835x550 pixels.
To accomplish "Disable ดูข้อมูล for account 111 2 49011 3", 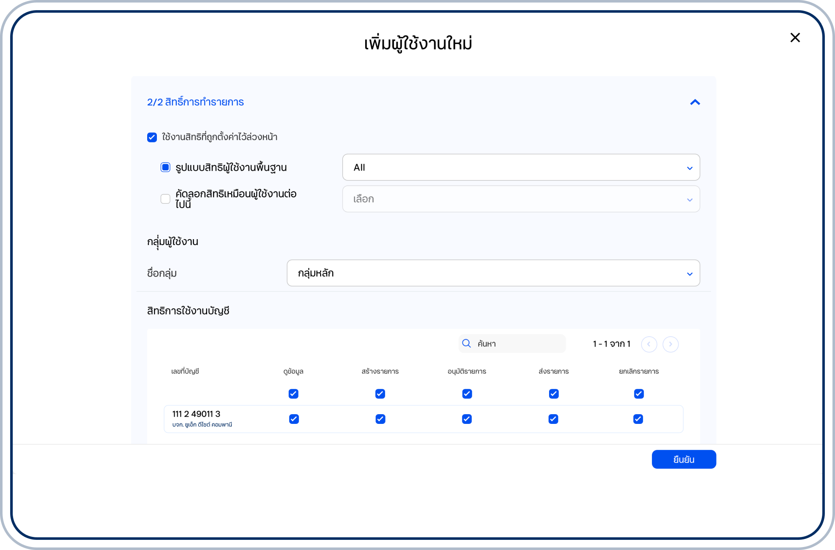I will (x=293, y=419).
